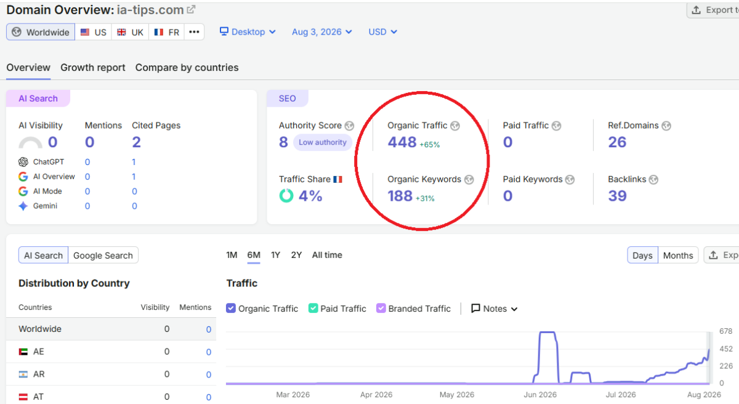Screen dimensions: 739x404
Task: Click the chart Export button
Action: coord(722,256)
